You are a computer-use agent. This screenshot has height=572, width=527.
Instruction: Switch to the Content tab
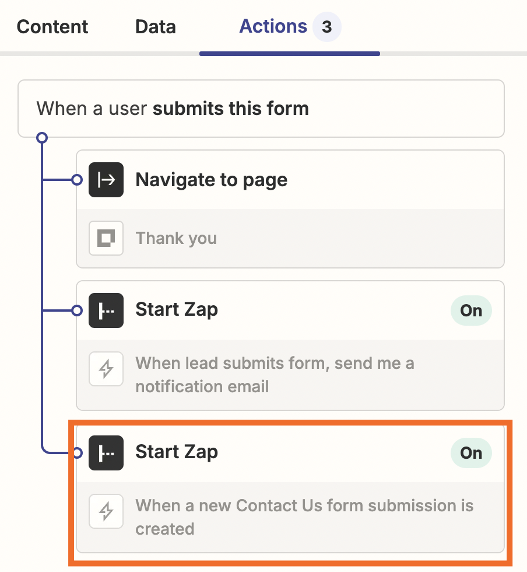(x=52, y=27)
